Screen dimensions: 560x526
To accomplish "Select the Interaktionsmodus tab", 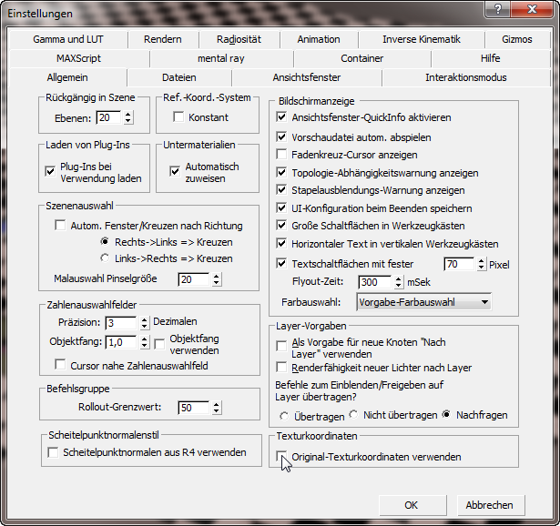I will point(465,77).
